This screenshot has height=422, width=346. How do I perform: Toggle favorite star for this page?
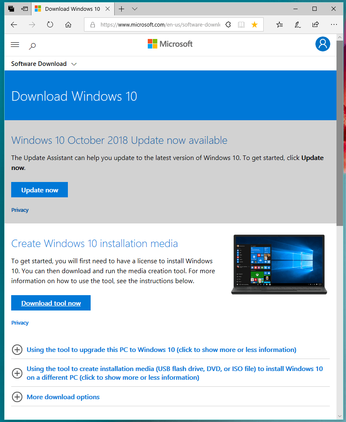(x=255, y=25)
